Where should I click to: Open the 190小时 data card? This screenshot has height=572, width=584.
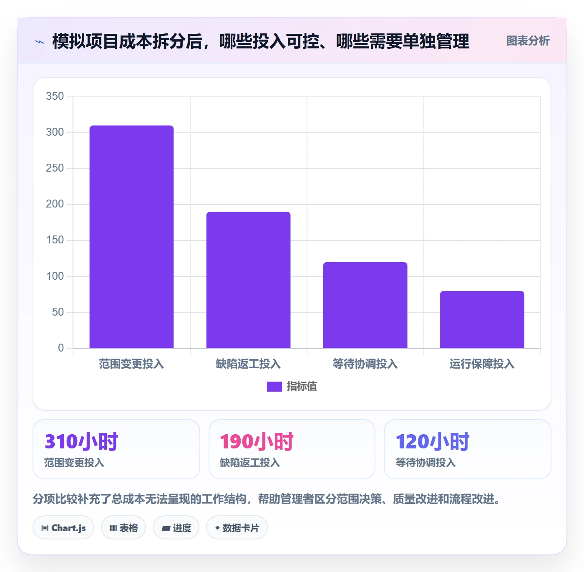pyautogui.click(x=292, y=449)
